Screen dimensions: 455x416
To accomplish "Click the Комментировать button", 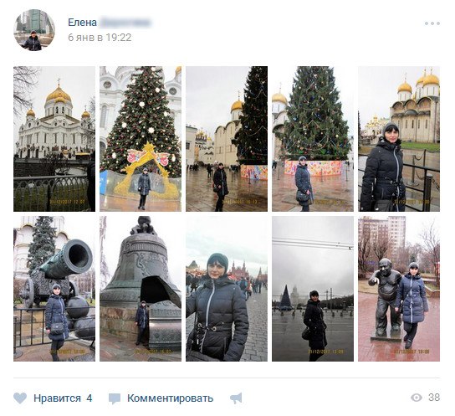I will 170,398.
